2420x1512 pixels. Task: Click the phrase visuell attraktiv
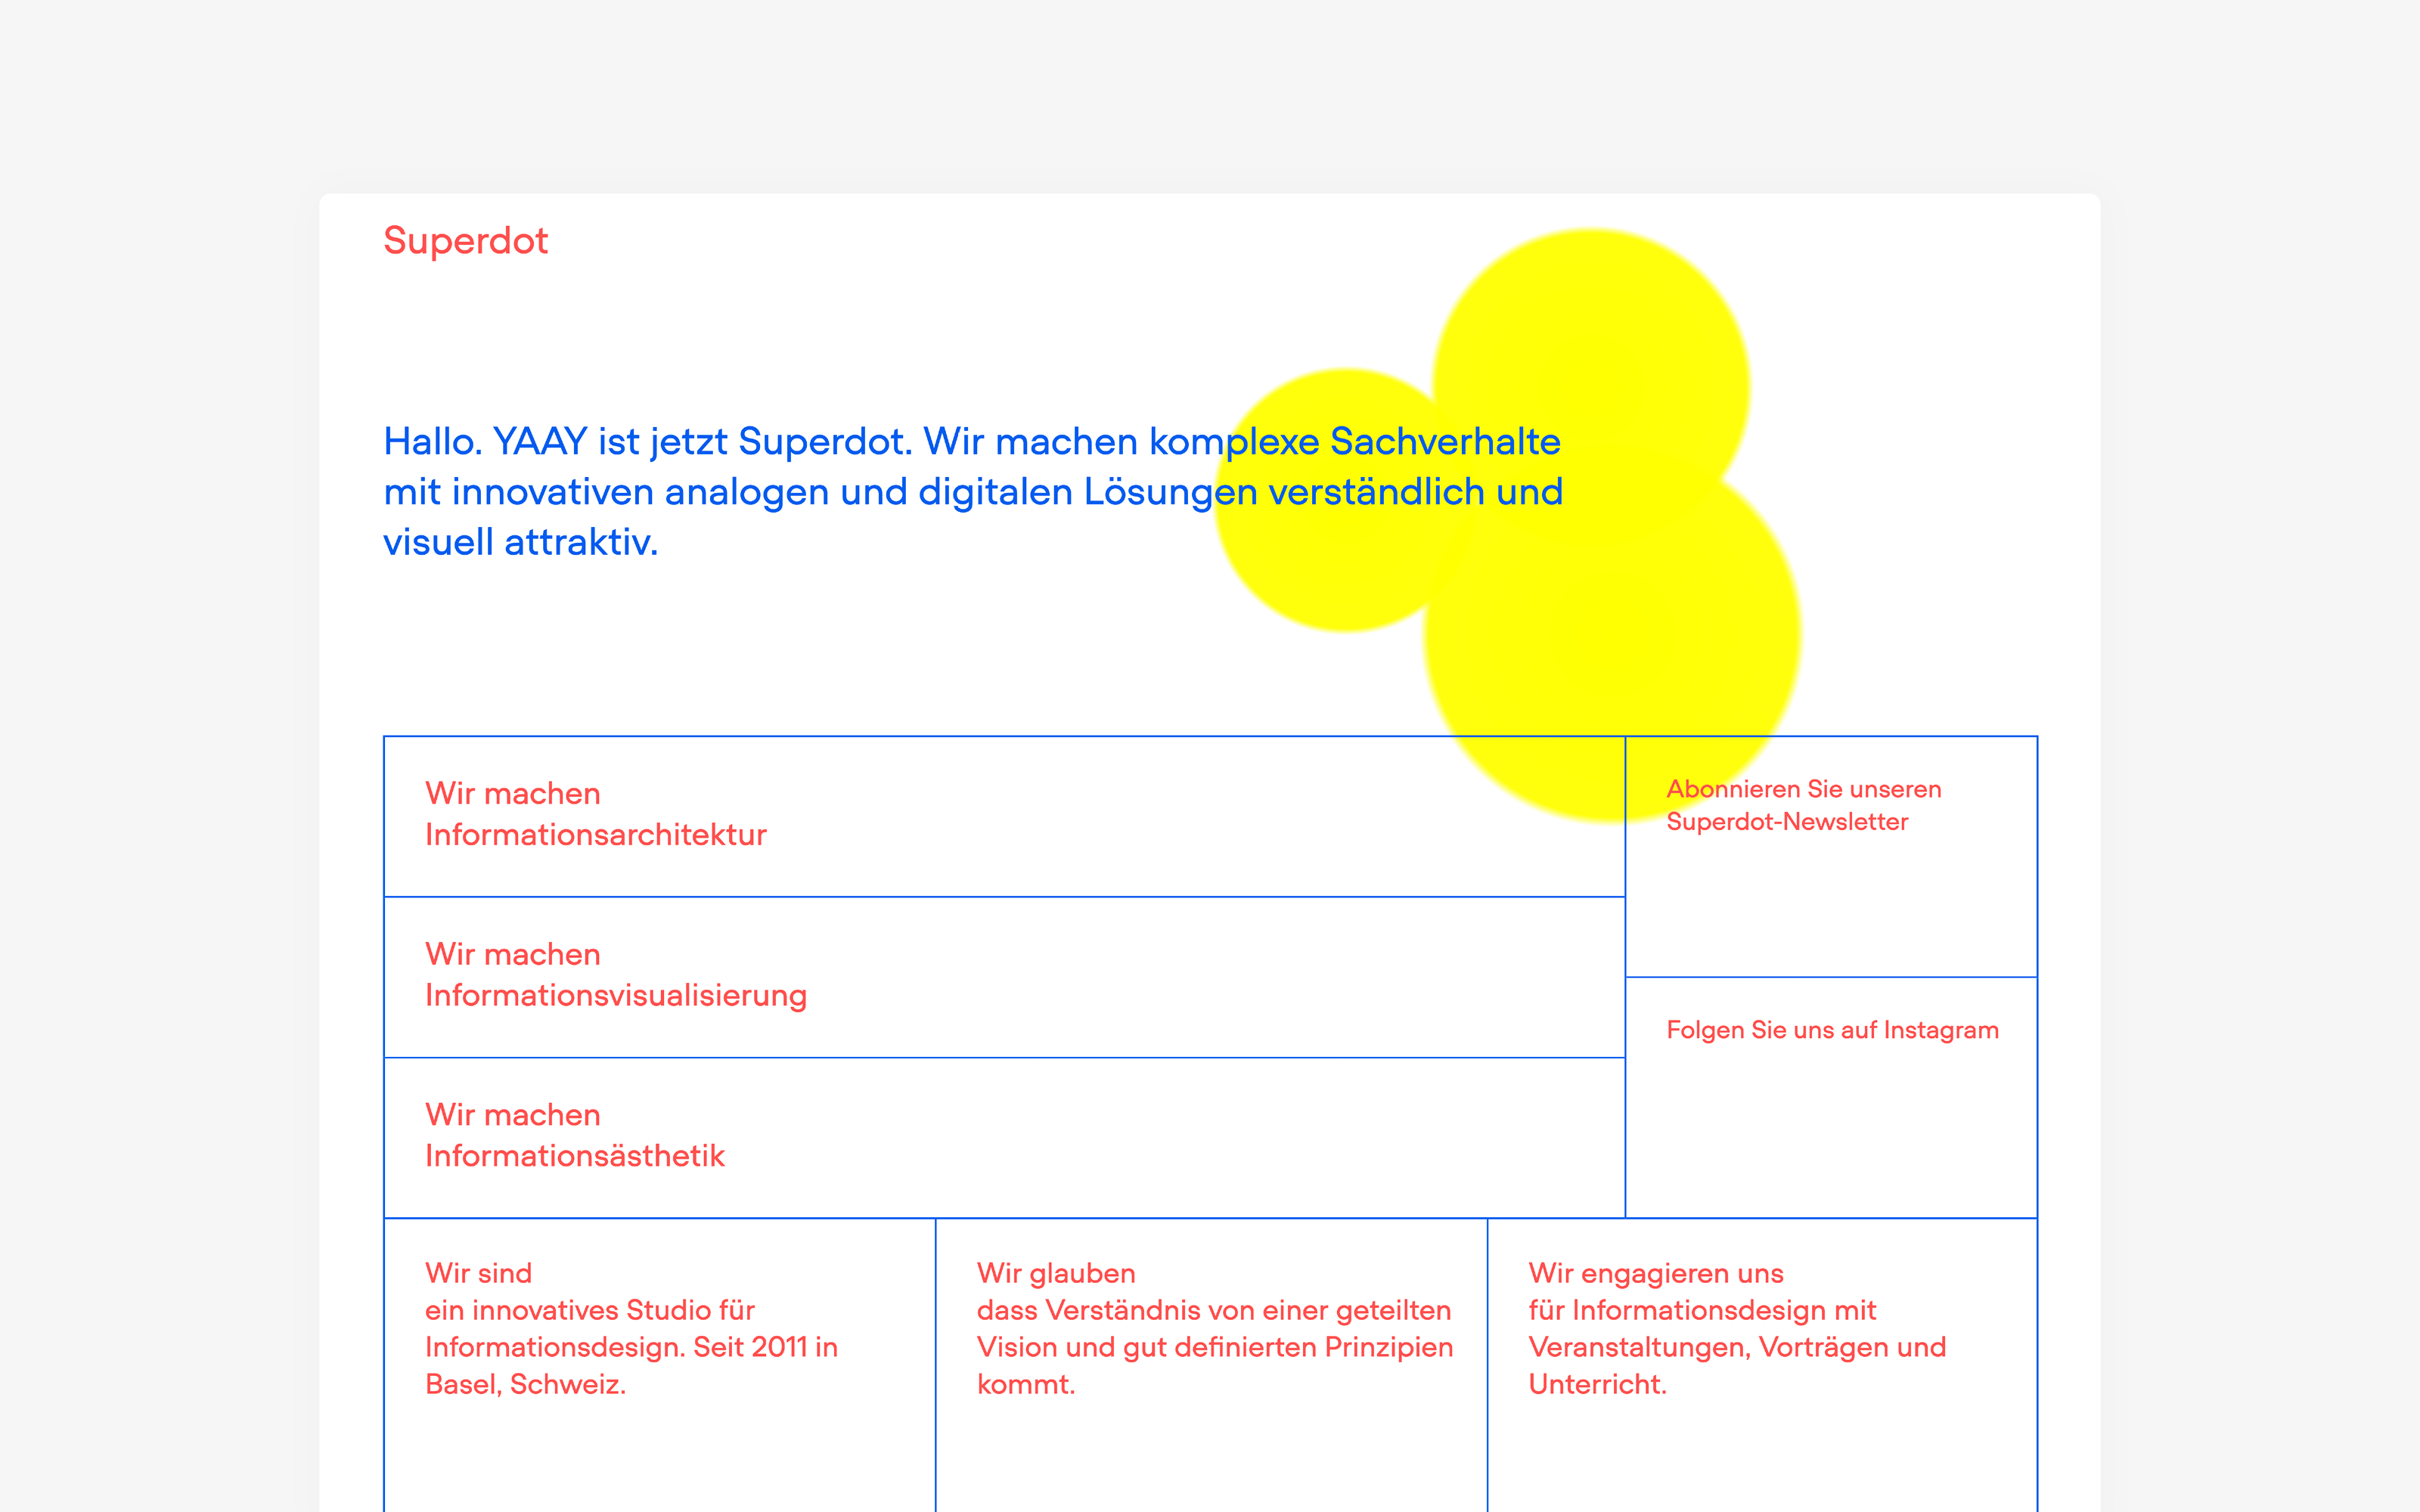(x=521, y=542)
